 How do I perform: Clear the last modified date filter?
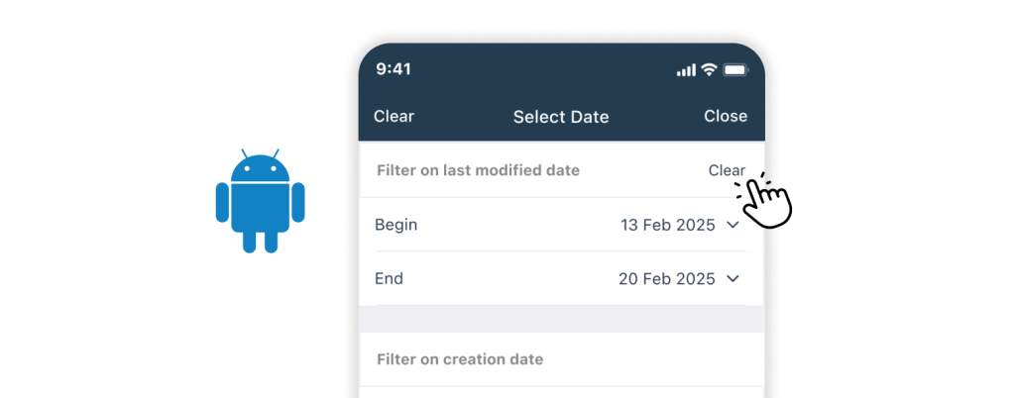[x=727, y=170]
